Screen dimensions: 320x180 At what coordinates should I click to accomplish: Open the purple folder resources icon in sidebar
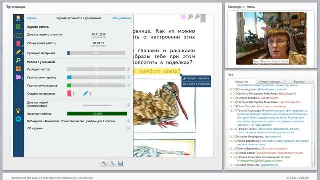tap(18, 77)
